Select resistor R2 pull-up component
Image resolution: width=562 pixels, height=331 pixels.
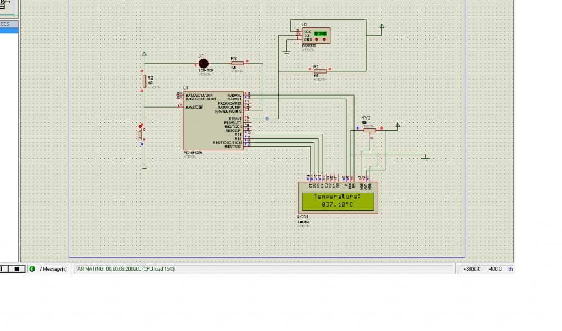point(144,81)
